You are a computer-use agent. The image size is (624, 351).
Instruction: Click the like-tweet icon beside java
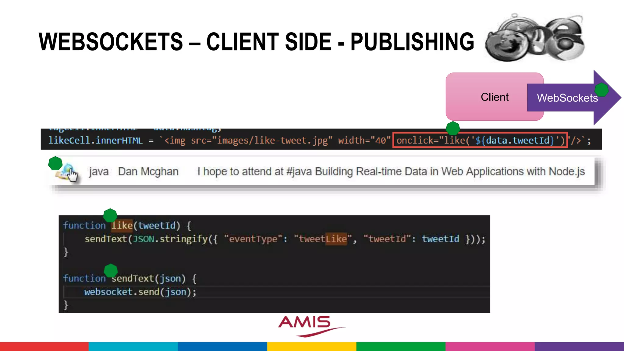click(x=66, y=172)
